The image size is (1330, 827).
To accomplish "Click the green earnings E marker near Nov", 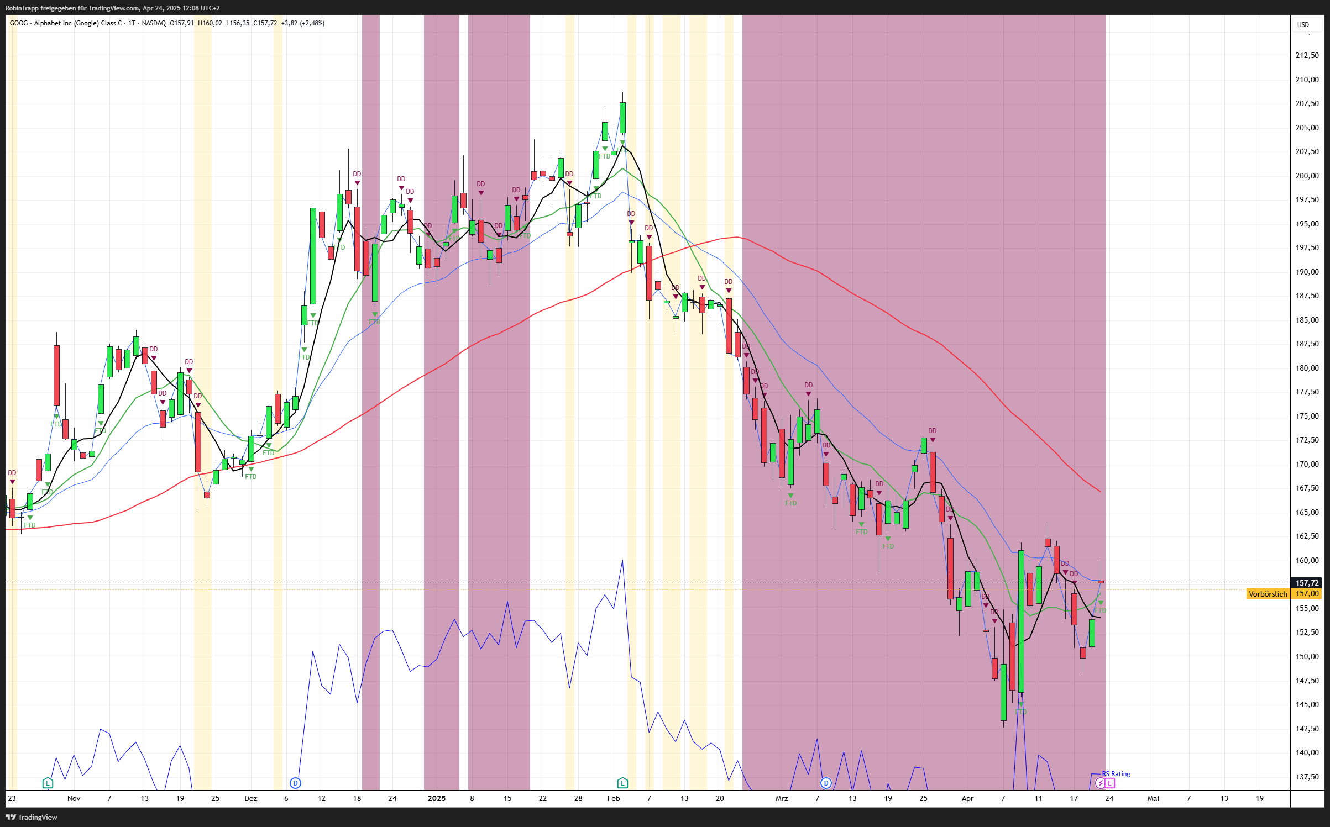I will [x=48, y=783].
